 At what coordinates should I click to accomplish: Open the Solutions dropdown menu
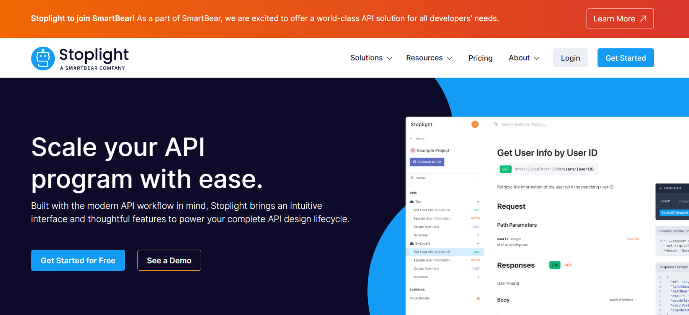point(371,58)
